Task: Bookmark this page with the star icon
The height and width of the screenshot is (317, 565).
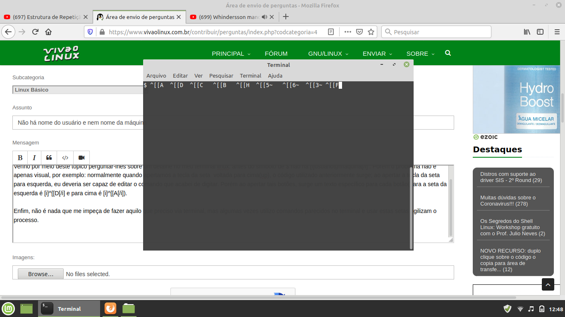Action: [371, 32]
